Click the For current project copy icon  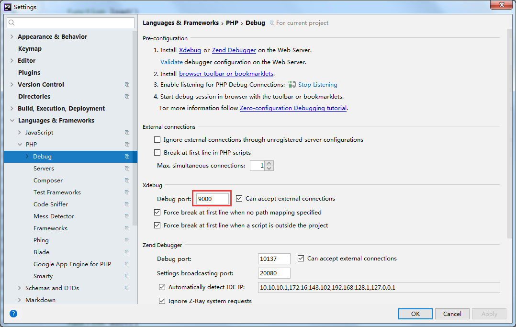point(272,23)
